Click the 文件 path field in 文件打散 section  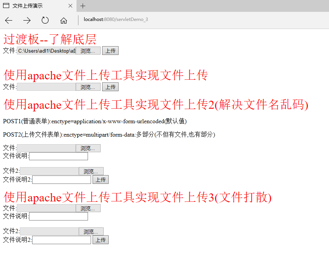[46, 208]
